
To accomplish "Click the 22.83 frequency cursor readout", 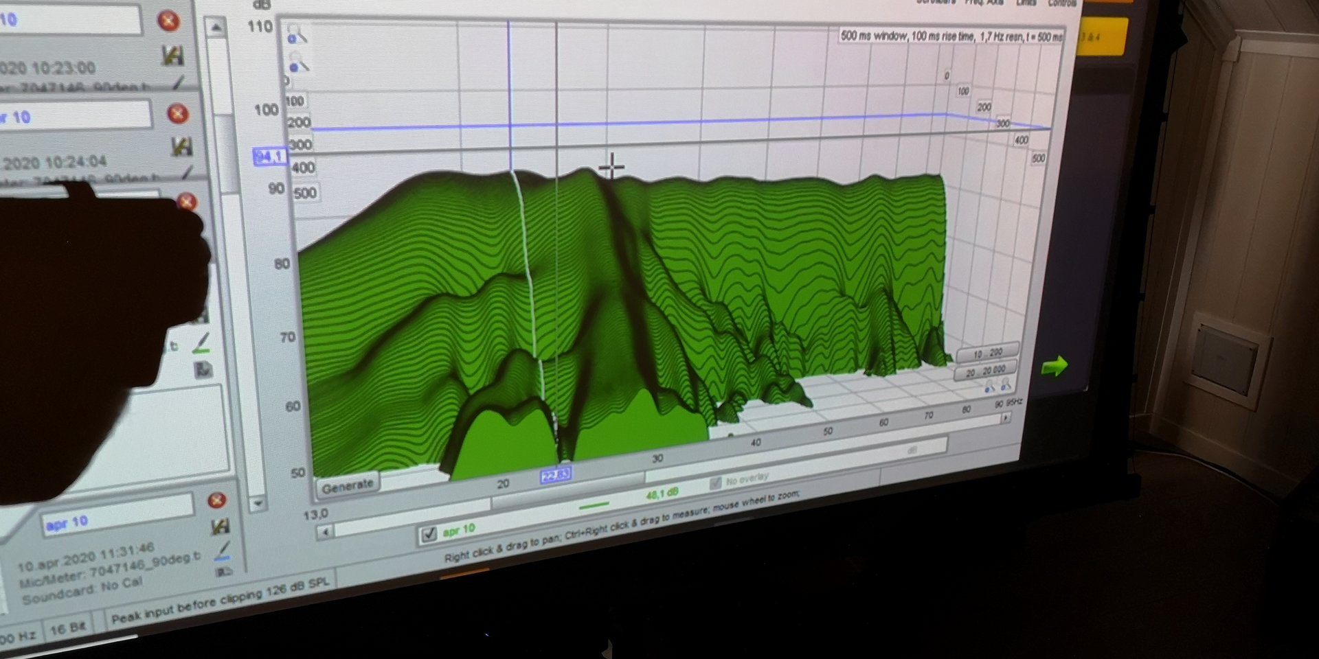I will [555, 475].
